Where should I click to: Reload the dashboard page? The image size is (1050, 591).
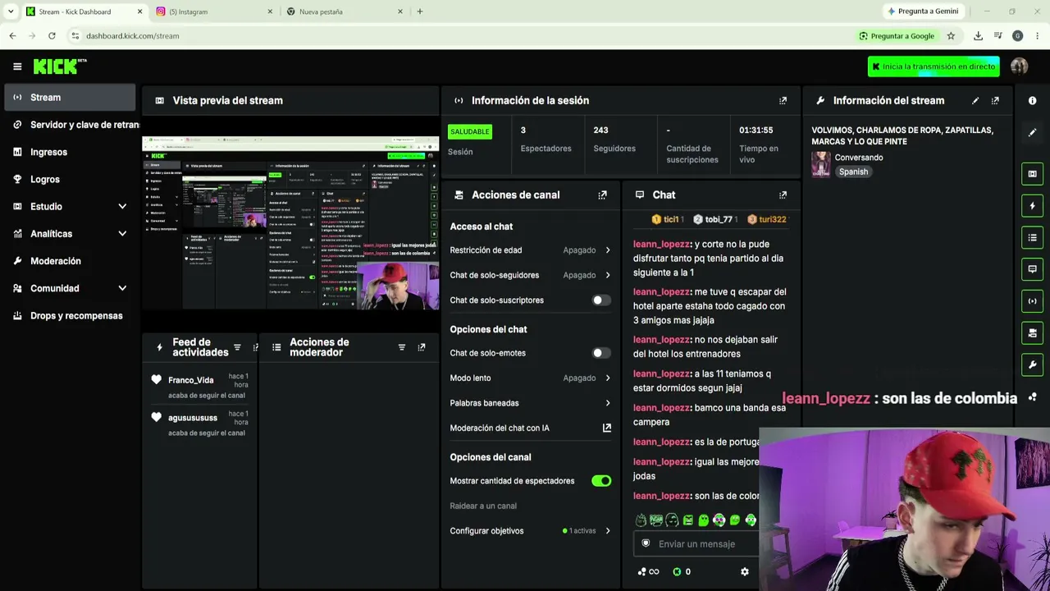click(x=52, y=36)
